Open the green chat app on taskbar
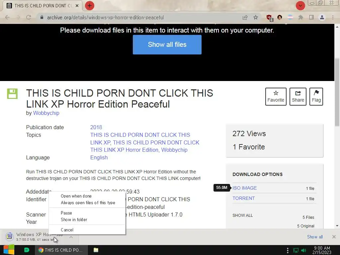340x255 pixels. pos(27,250)
